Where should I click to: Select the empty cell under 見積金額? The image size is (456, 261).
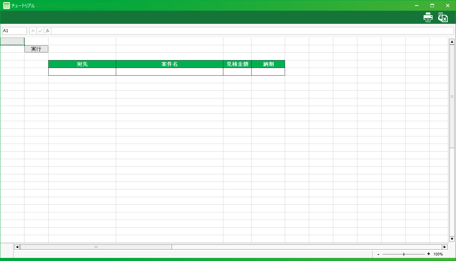tap(237, 72)
